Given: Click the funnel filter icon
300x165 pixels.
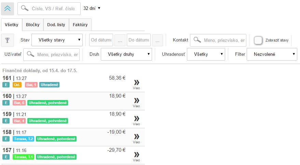Looking at the screenshot, I should click(x=8, y=40).
